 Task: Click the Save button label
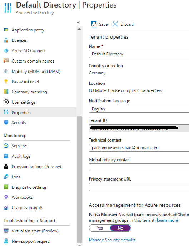pyautogui.click(x=103, y=24)
